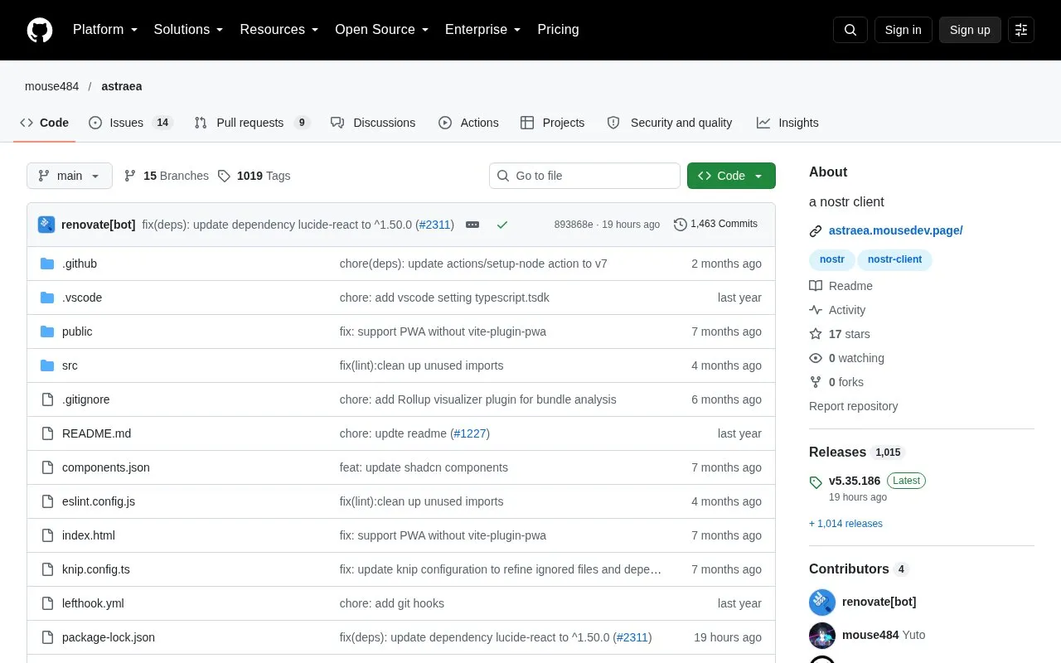Screen dimensions: 1061x663
Task: Expand the Resources menu
Action: (x=279, y=30)
